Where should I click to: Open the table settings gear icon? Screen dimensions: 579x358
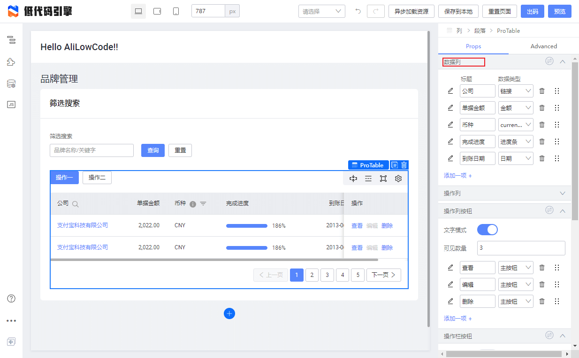pyautogui.click(x=398, y=179)
